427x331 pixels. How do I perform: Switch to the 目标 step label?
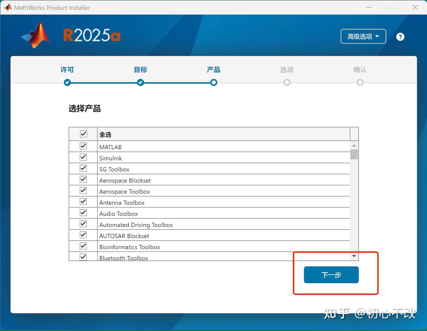140,70
